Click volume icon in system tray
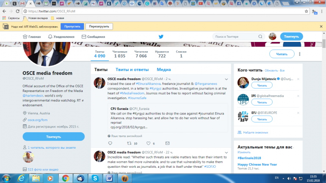 pos(289,178)
